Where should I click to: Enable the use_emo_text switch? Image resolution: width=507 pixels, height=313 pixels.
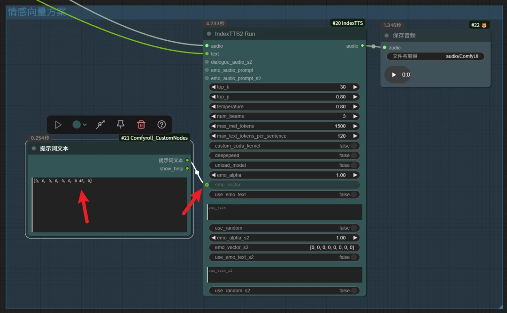click(354, 194)
